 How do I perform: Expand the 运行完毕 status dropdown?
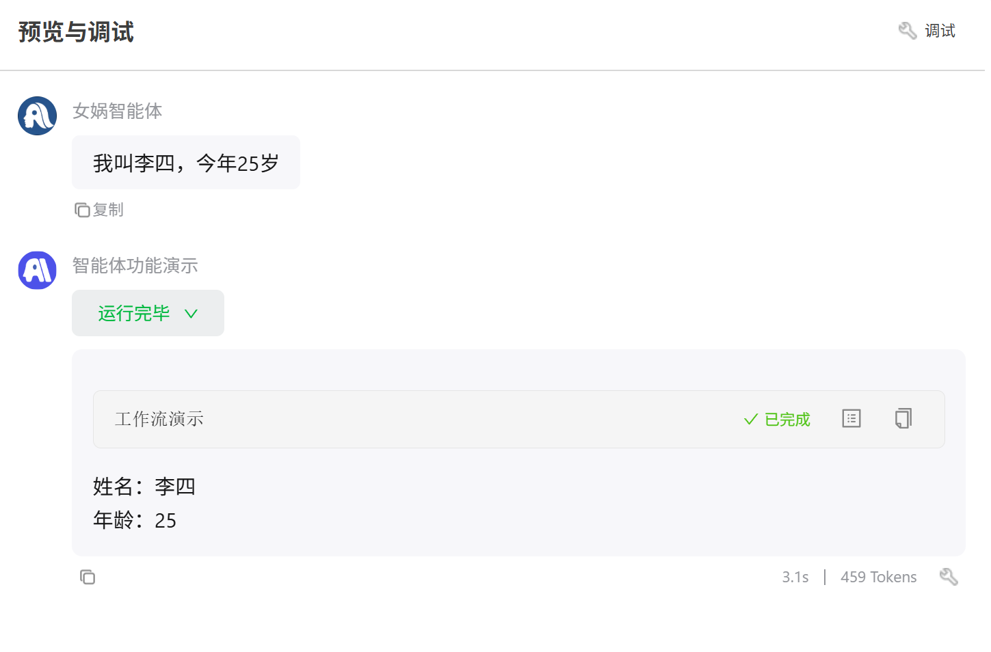[148, 313]
